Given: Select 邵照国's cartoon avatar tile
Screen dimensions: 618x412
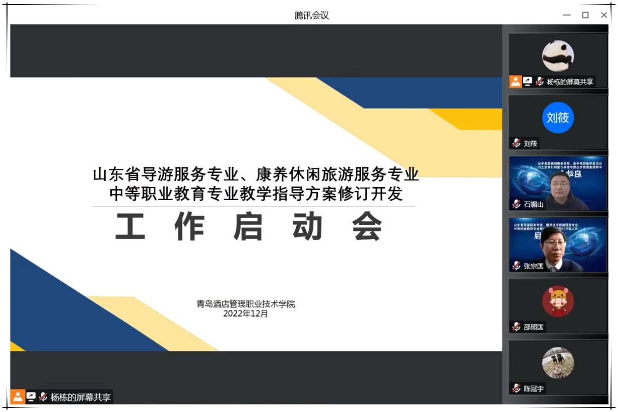Looking at the screenshot, I should (558, 301).
